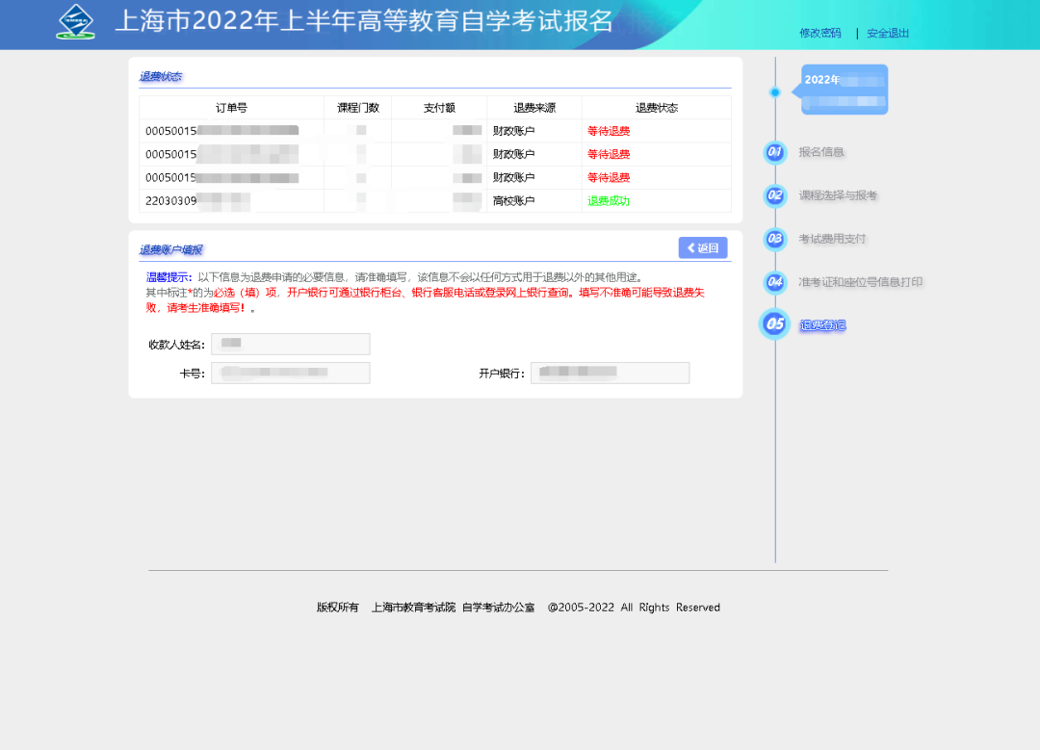The width and height of the screenshot is (1040, 750).
Task: Click the step 01 报名信息 icon
Action: tap(774, 152)
